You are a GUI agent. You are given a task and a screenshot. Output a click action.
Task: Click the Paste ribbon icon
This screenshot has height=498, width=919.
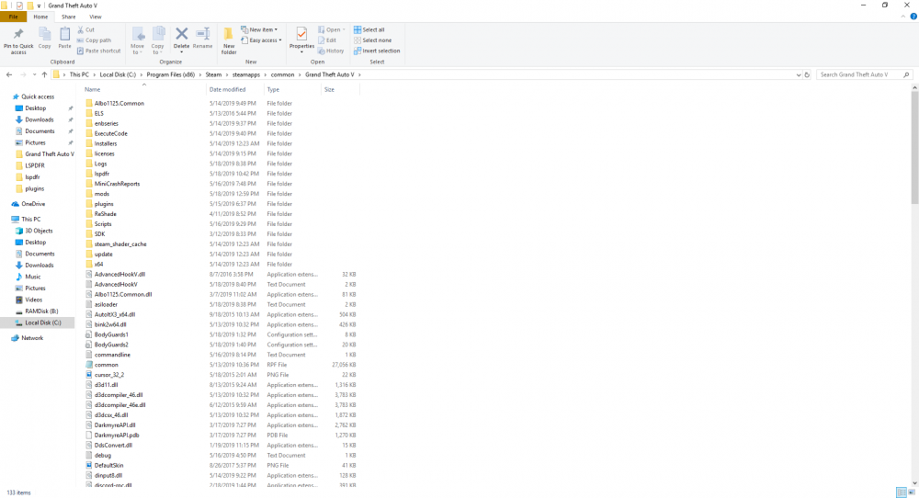(x=64, y=34)
